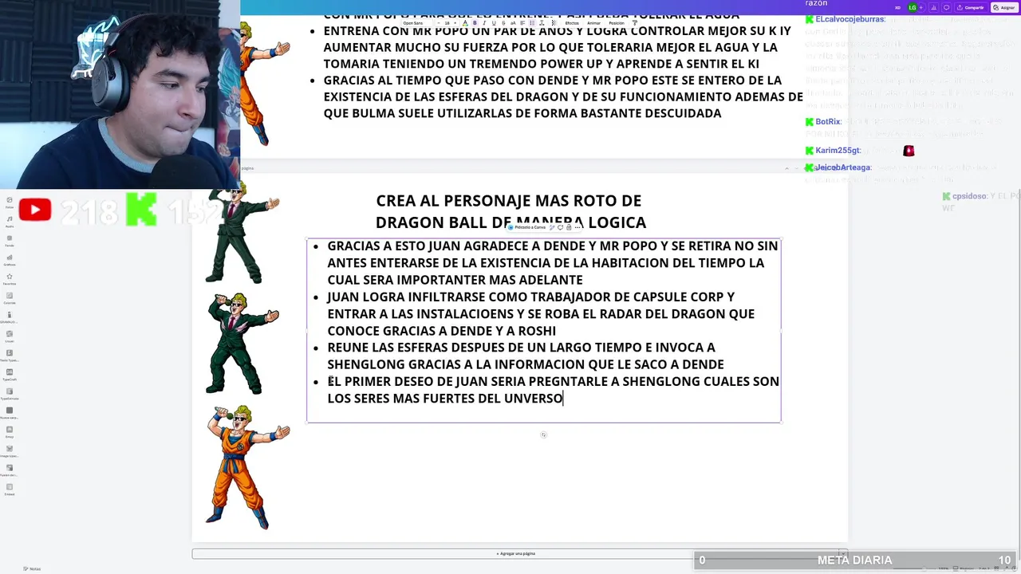1021x574 pixels.
Task: Click the LG user avatar
Action: [x=913, y=8]
